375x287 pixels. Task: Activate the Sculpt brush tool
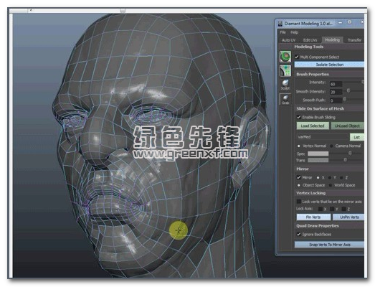pos(285,85)
